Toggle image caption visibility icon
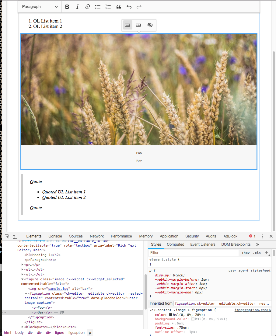 tap(150, 25)
